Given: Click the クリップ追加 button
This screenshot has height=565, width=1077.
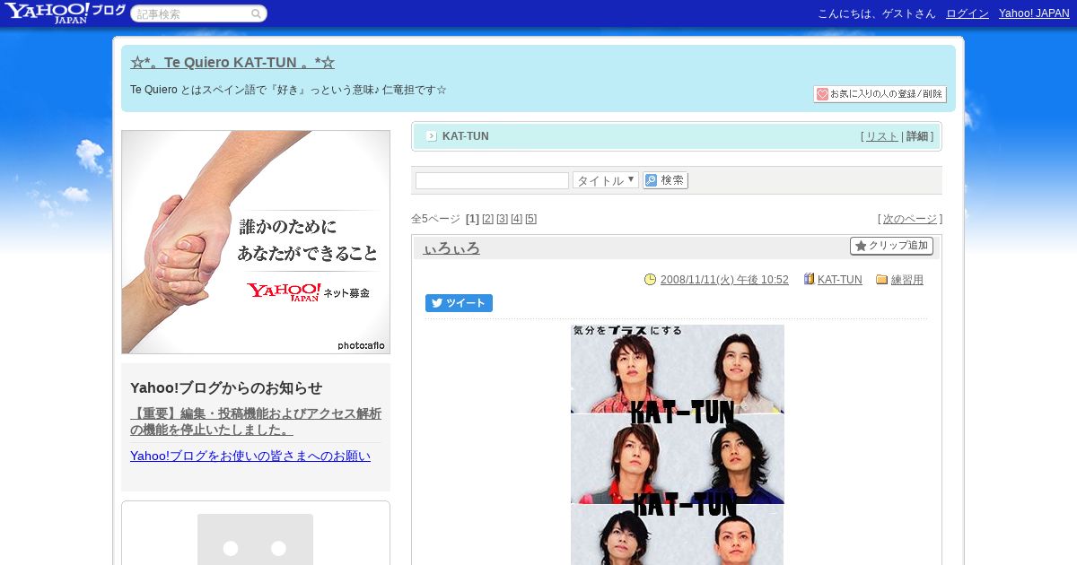Looking at the screenshot, I should tap(891, 246).
